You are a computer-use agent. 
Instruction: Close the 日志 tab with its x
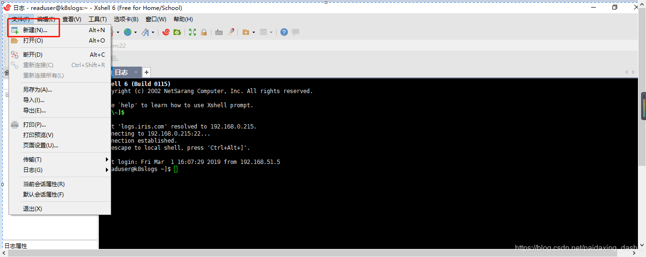[x=136, y=72]
